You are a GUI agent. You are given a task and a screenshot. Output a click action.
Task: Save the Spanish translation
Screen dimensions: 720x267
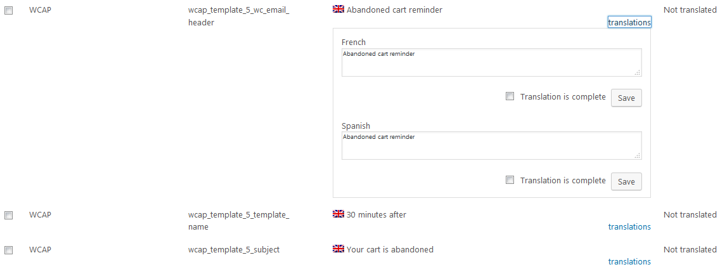point(626,181)
